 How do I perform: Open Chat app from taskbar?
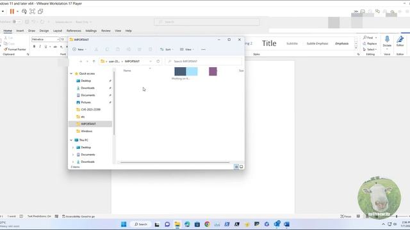tap(167, 224)
